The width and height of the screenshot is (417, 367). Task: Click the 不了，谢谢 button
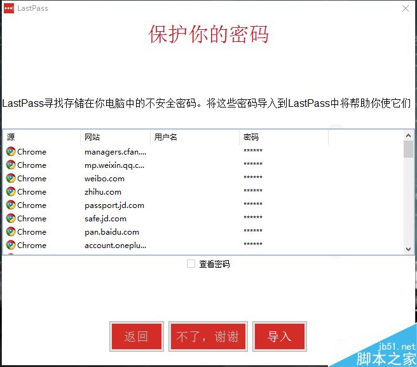point(208,336)
